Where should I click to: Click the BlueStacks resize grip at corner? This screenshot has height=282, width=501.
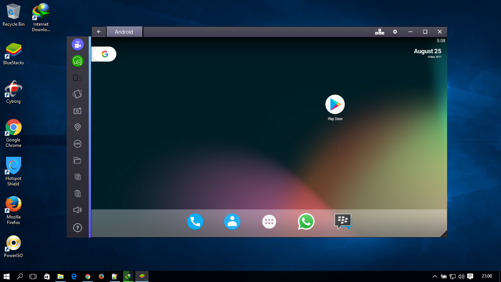444,234
